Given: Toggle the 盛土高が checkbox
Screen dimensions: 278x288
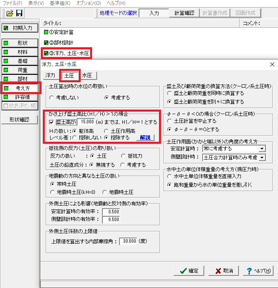Looking at the screenshot, I should pyautogui.click(x=52, y=122).
